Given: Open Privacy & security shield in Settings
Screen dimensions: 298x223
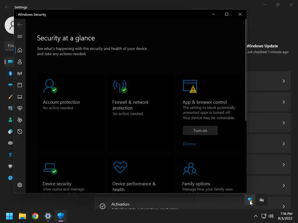Looking at the screenshot, I should point(10,166).
